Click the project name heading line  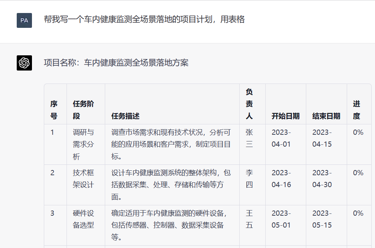pos(116,63)
